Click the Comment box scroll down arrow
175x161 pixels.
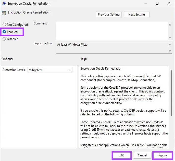[170, 38]
